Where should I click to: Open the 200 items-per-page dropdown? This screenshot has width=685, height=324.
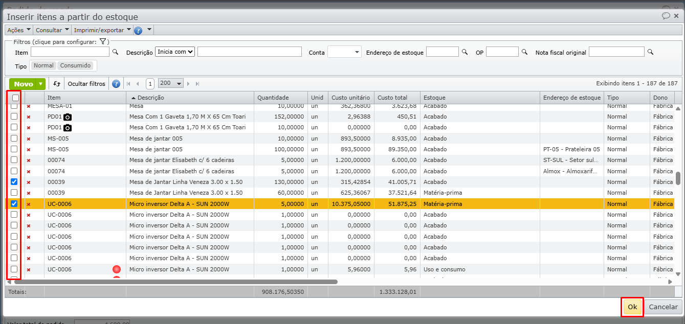coord(171,83)
